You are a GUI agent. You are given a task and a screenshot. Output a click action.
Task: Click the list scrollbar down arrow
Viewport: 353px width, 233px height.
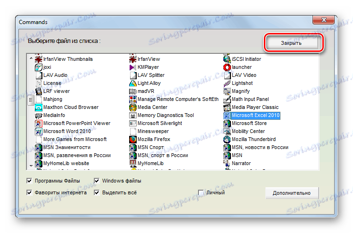31,166
